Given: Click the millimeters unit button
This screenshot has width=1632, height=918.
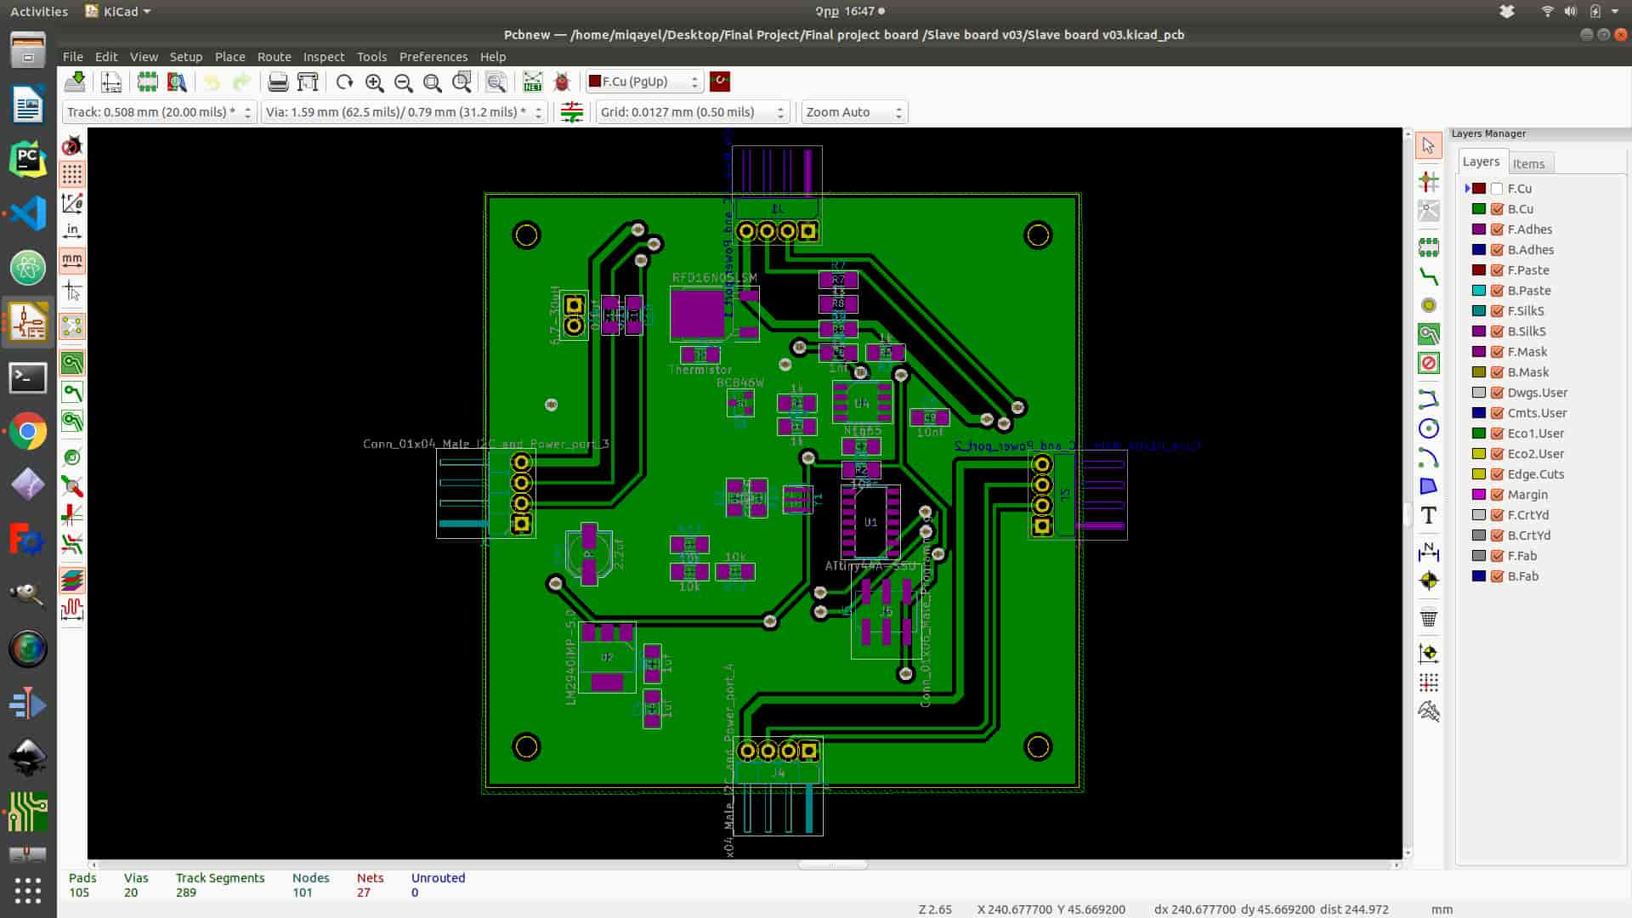Looking at the screenshot, I should pos(72,259).
